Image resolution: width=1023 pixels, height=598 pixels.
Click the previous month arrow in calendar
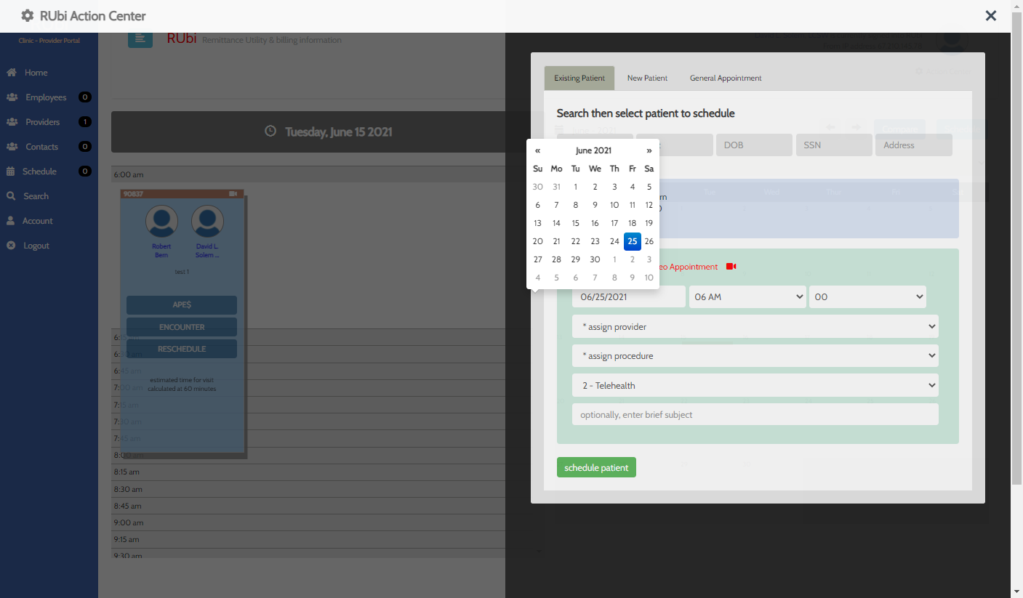point(537,150)
